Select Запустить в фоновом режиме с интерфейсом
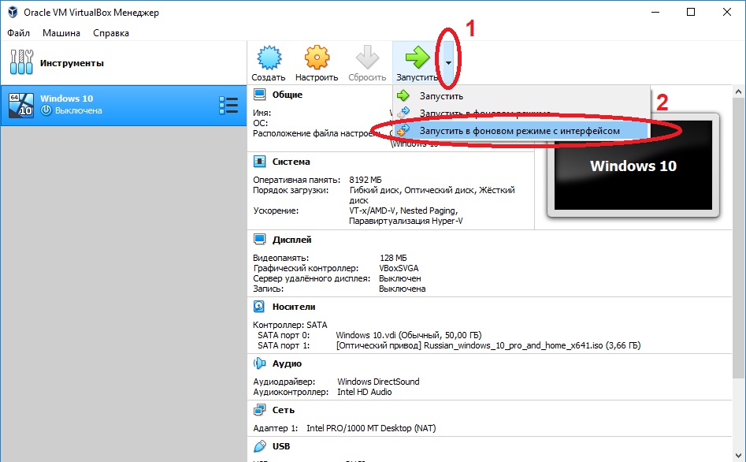This screenshot has height=462, width=746. point(519,130)
